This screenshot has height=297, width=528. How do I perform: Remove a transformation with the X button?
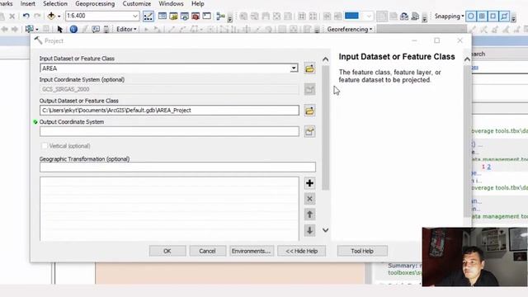pyautogui.click(x=309, y=199)
